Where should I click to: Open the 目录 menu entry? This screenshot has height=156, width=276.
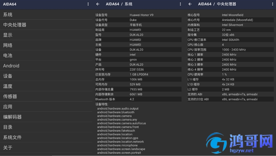pos(46,127)
